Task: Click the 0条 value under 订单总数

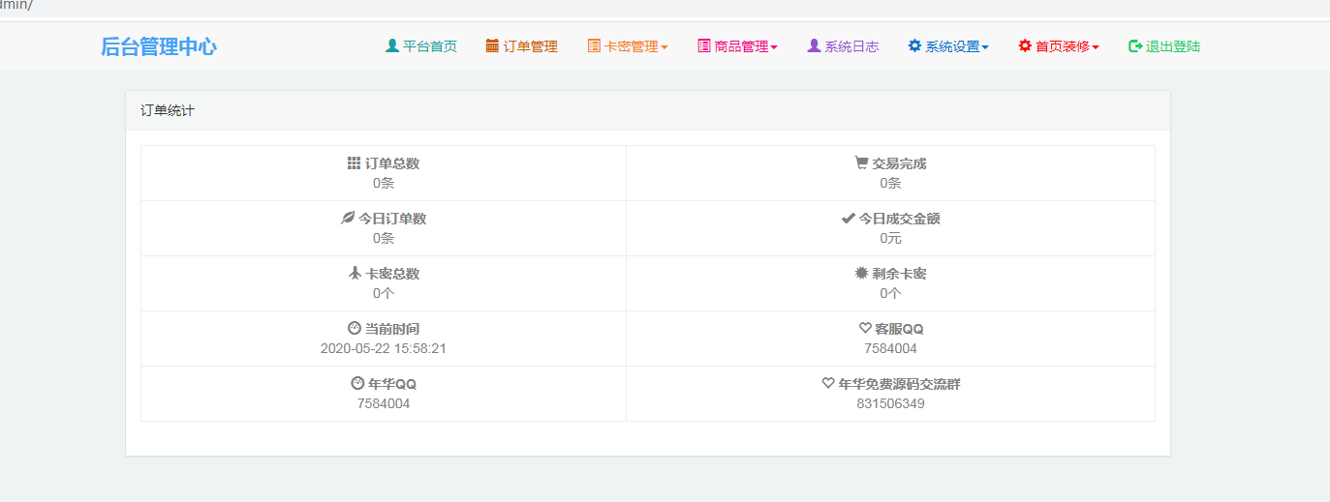Action: pos(384,183)
